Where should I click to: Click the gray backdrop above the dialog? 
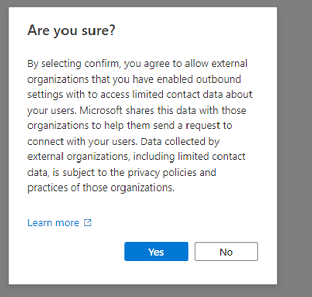pyautogui.click(x=152, y=3)
